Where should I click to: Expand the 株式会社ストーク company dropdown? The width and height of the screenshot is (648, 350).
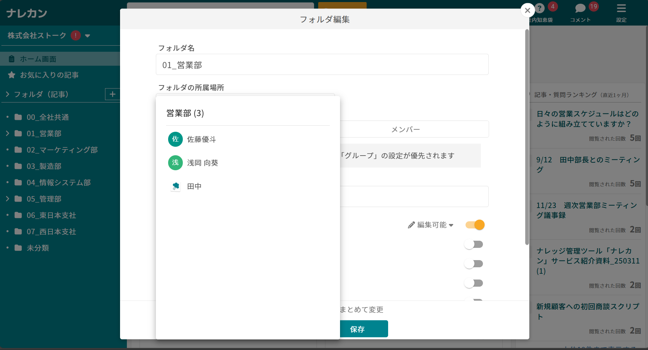tap(88, 35)
